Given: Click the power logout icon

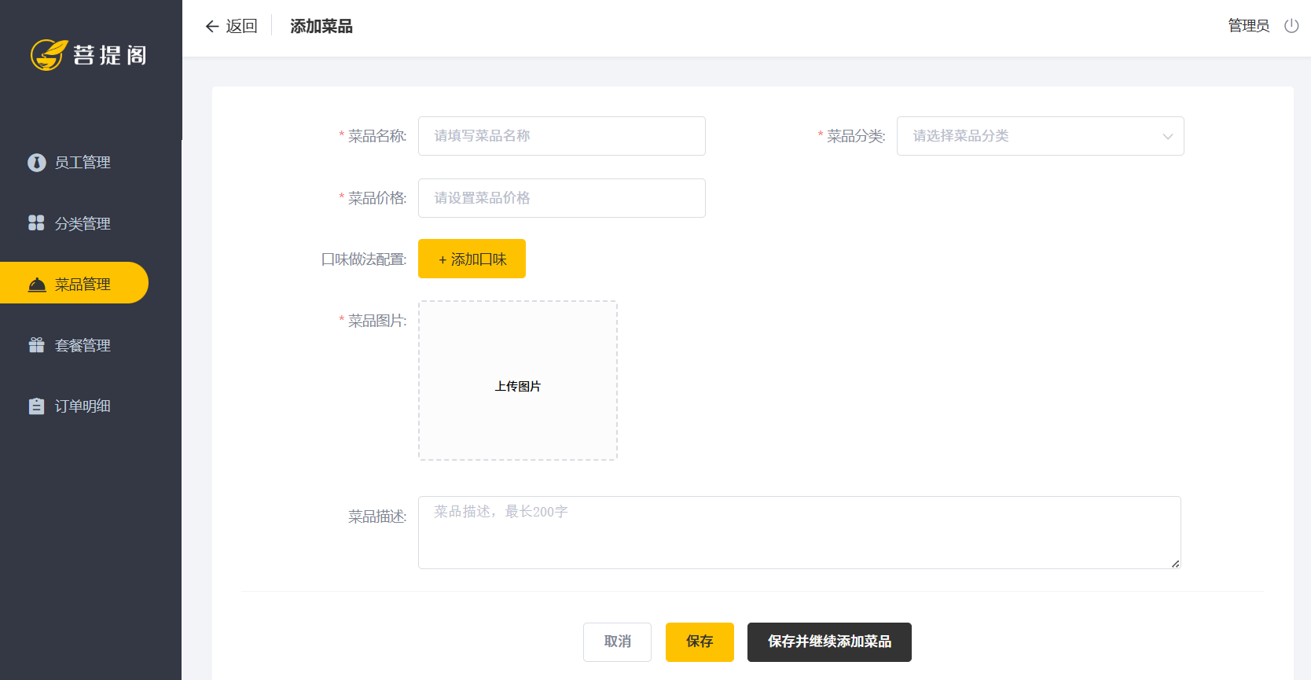Looking at the screenshot, I should pos(1291,26).
